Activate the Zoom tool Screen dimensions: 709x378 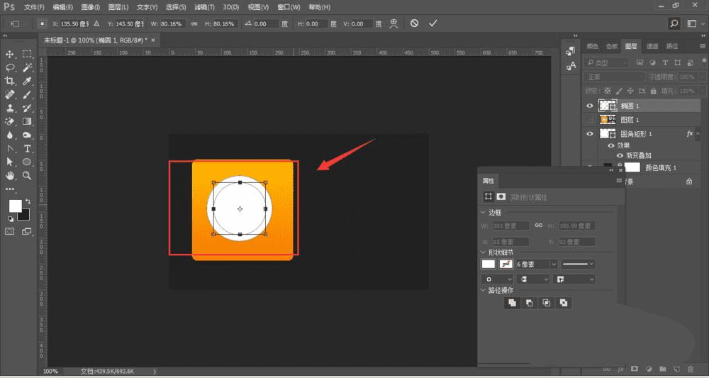coord(28,175)
